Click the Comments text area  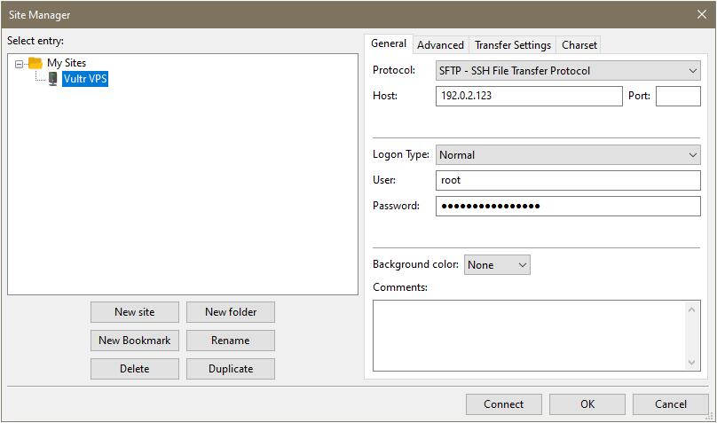[529, 334]
